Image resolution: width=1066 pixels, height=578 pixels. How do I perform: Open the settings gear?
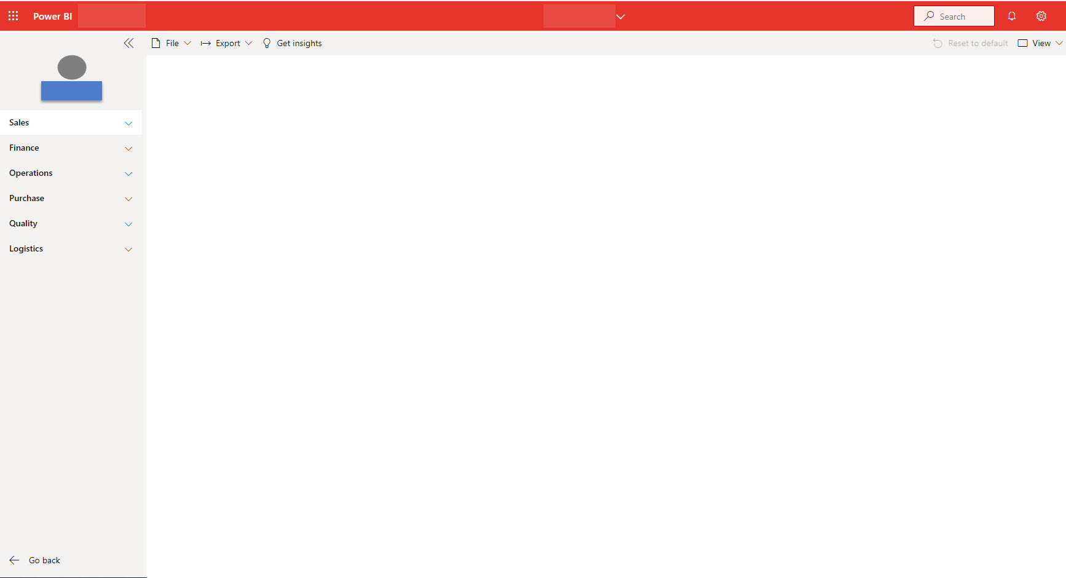(x=1041, y=16)
